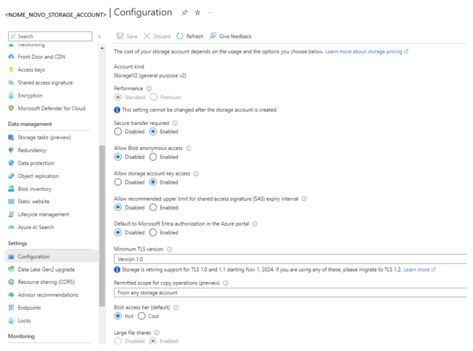Disable storage account key access
Image resolution: width=473 pixels, height=351 pixels.
[118, 182]
